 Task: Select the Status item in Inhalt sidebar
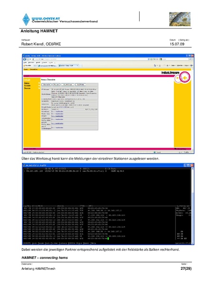27,83
